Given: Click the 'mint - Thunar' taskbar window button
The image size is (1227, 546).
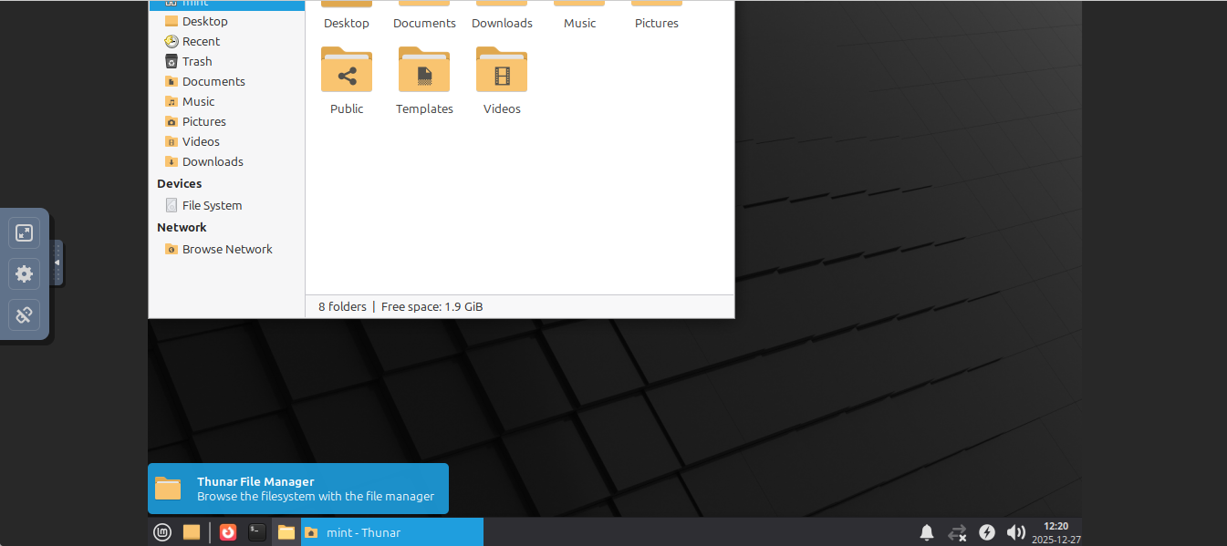Looking at the screenshot, I should pos(392,532).
